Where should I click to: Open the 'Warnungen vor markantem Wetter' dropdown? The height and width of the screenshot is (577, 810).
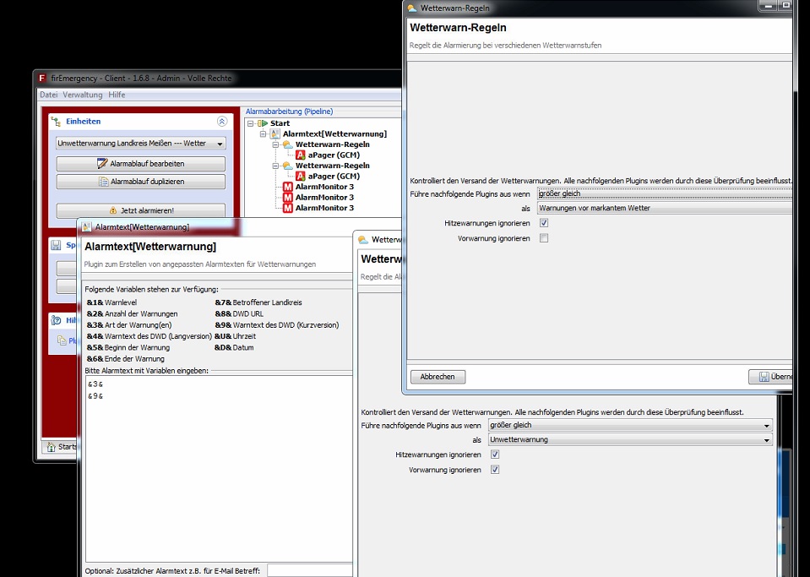click(x=664, y=208)
